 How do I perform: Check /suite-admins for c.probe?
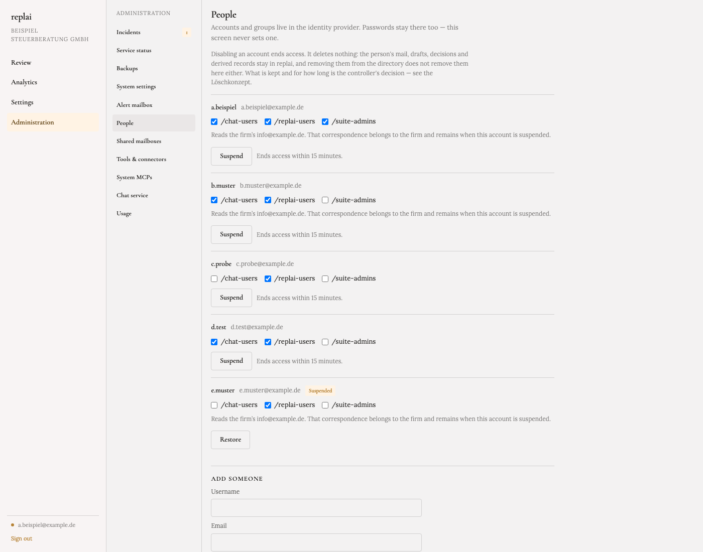(325, 279)
